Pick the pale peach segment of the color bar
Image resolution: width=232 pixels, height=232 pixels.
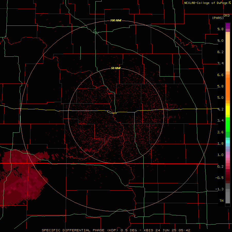pos(228,53)
